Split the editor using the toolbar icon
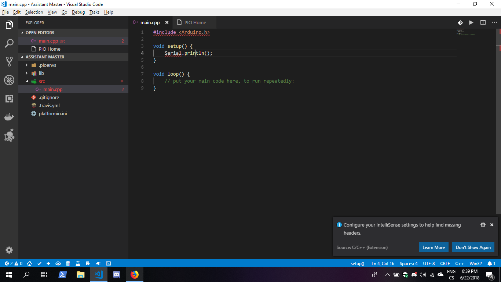The height and width of the screenshot is (282, 501). [x=483, y=22]
